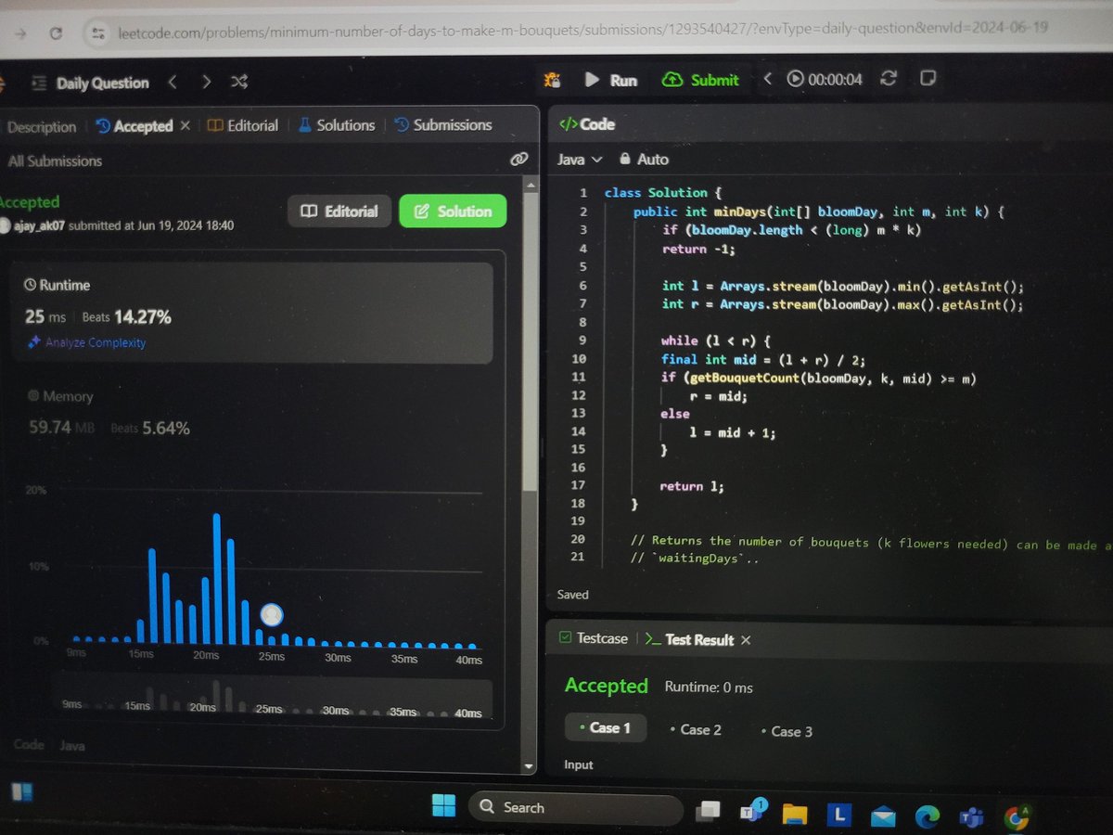Click the Auto lock indicator
The image size is (1113, 835).
coord(644,160)
